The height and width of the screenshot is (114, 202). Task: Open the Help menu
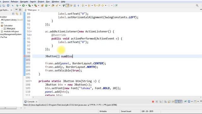click(63, 2)
